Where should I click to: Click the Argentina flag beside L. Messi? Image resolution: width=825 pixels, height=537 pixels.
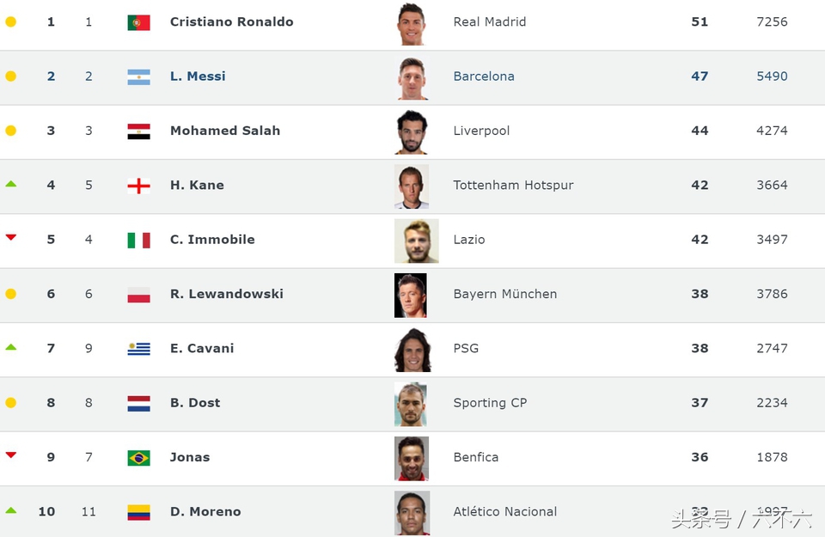pos(138,76)
